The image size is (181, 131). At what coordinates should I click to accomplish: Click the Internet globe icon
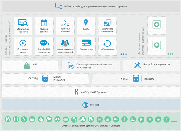point(85,105)
